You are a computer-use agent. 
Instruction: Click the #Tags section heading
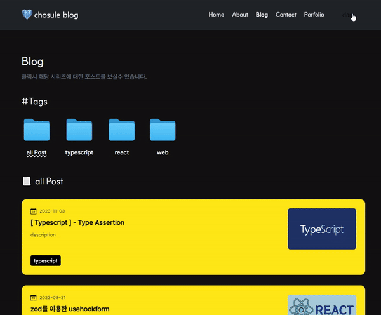(34, 102)
